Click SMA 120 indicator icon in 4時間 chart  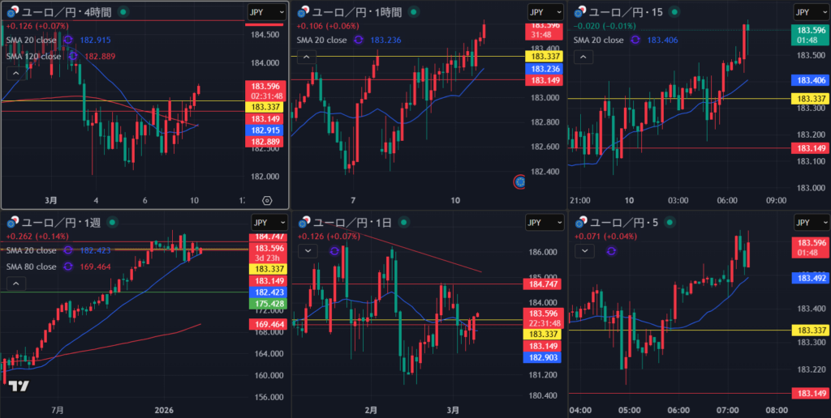pyautogui.click(x=73, y=56)
